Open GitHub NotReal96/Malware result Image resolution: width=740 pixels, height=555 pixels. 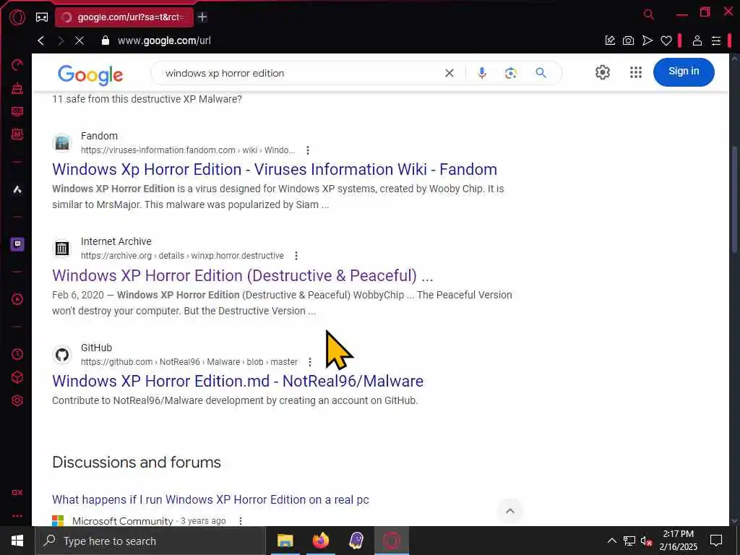click(237, 382)
